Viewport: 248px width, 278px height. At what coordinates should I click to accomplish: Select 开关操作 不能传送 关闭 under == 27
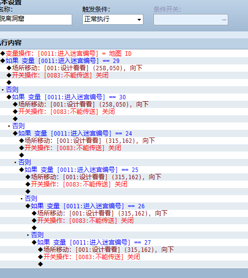point(124,257)
